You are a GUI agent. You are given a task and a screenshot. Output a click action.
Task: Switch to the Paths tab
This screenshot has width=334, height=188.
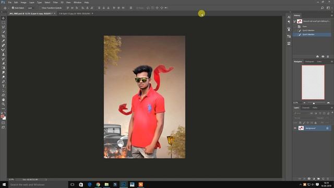click(315, 108)
